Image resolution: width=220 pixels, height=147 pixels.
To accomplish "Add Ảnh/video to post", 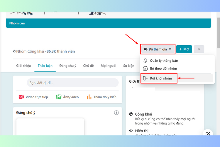I will pos(67,97).
